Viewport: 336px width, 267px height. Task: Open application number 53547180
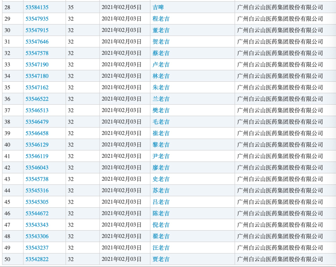click(x=37, y=76)
